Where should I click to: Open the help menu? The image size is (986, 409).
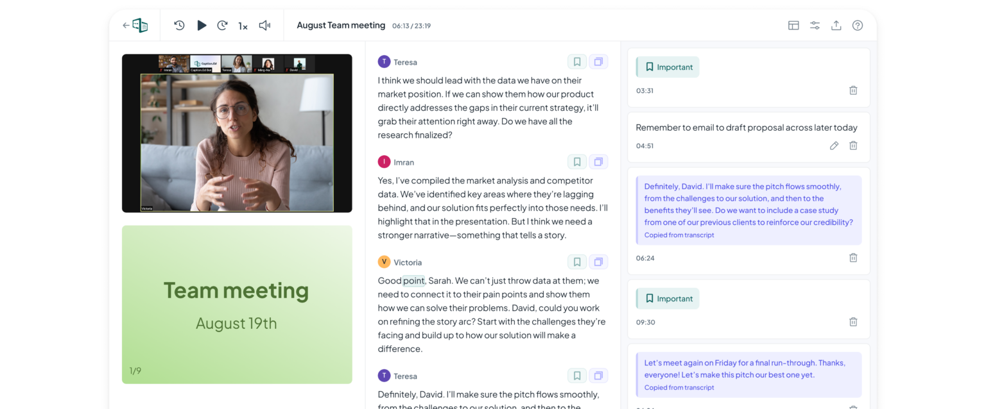coord(857,25)
